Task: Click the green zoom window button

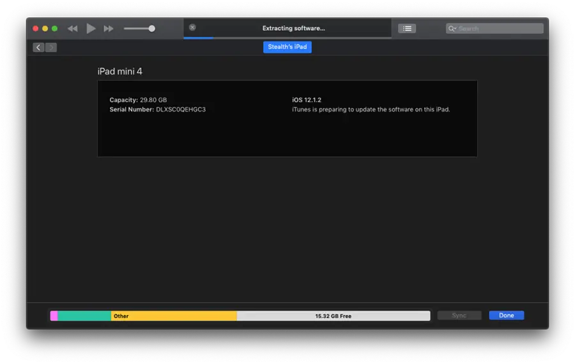Action: pos(54,29)
